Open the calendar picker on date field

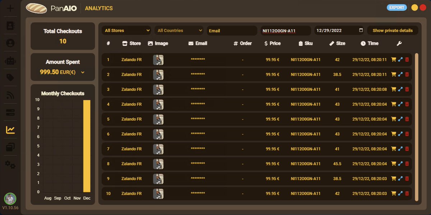tap(361, 30)
